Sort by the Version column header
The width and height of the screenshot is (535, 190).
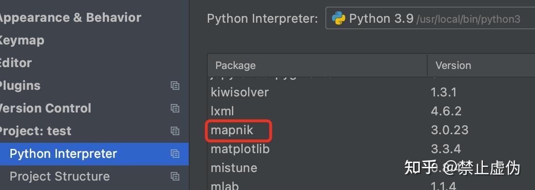453,66
